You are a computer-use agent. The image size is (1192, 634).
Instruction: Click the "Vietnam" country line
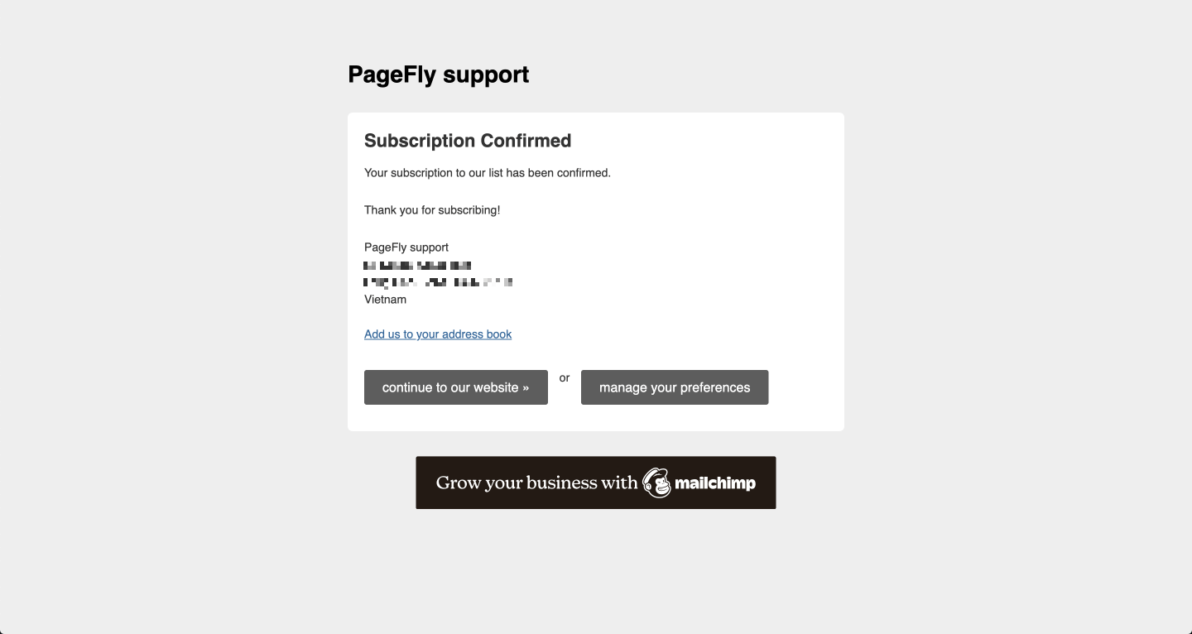pyautogui.click(x=385, y=300)
